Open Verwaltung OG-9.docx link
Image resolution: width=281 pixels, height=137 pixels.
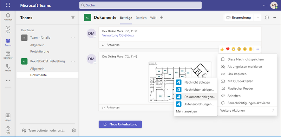click(118, 35)
